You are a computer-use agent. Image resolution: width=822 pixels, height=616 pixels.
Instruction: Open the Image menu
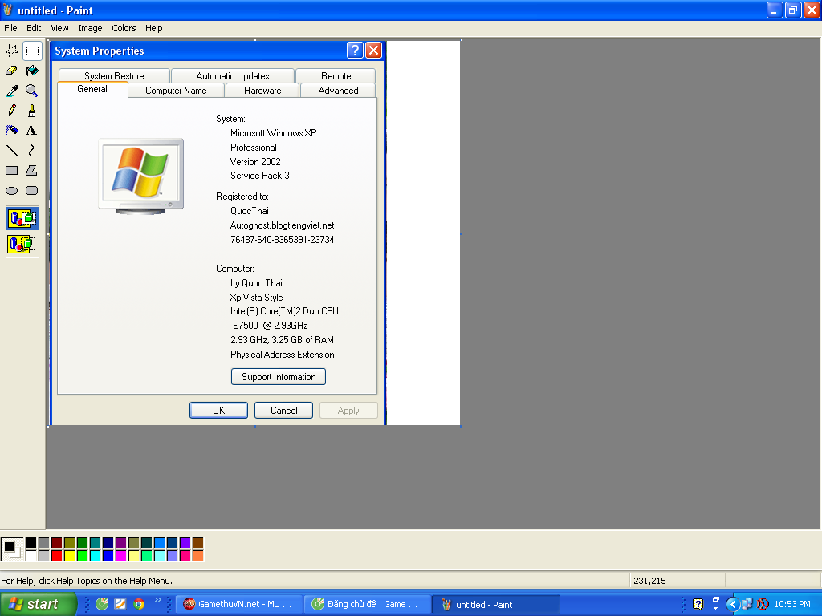click(90, 28)
